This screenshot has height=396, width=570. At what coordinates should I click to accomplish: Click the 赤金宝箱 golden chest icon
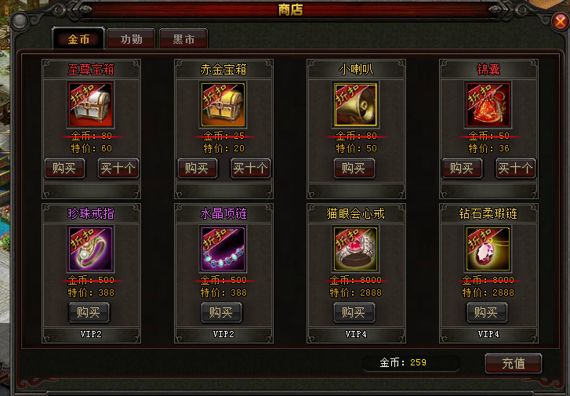223,104
